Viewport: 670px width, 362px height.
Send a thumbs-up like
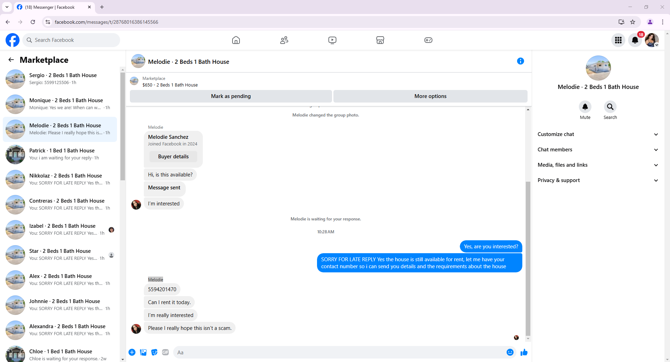pos(524,352)
